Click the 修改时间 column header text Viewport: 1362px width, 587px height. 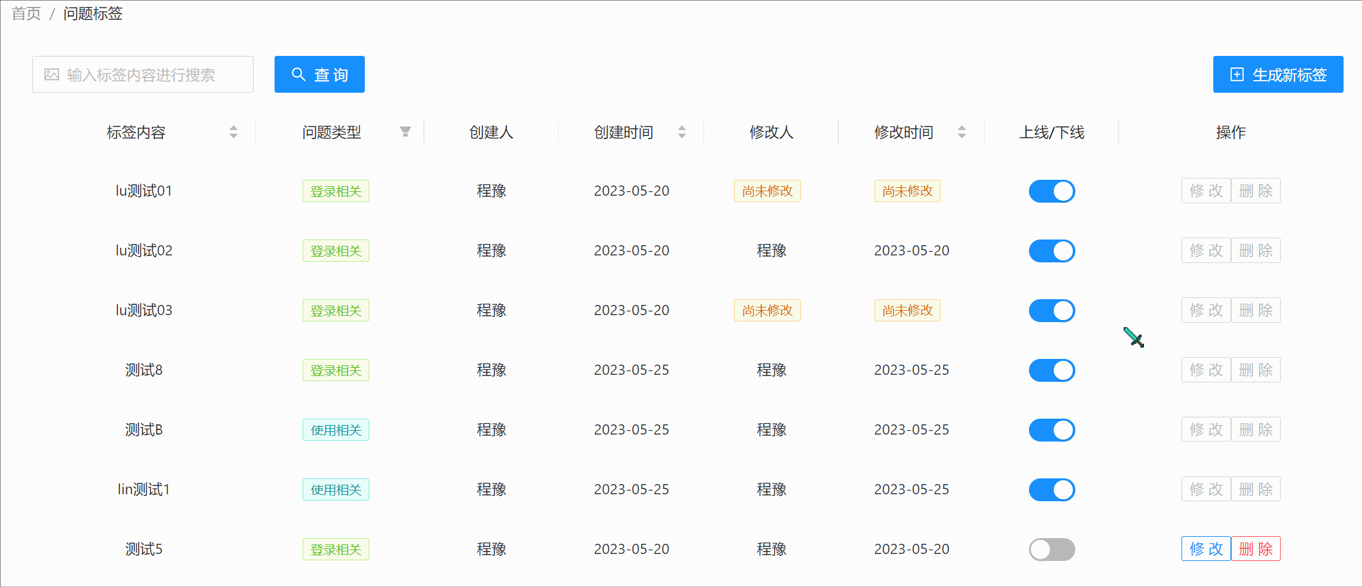click(904, 132)
